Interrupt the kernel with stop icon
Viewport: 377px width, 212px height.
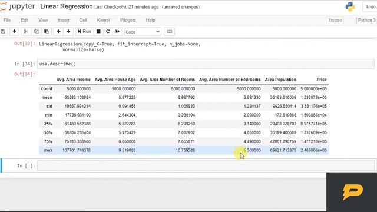(x=98, y=31)
